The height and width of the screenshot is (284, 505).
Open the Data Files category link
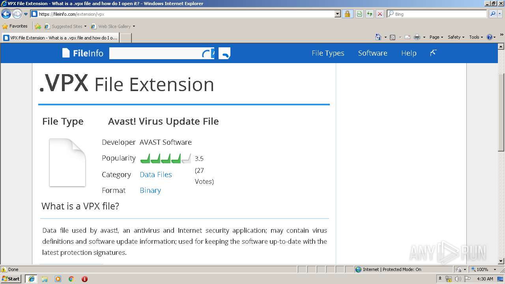(156, 174)
